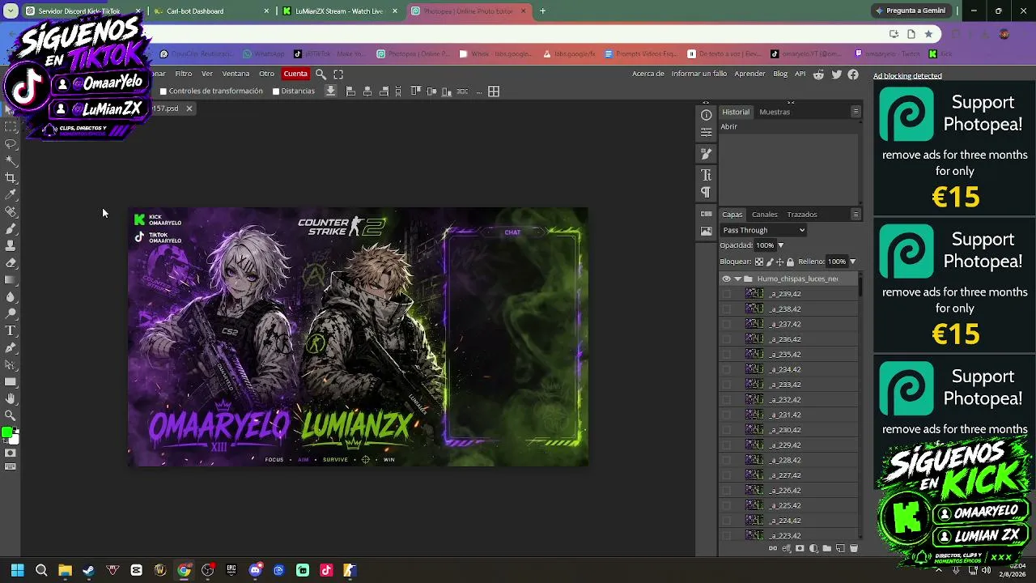Select the Spot Healing Brush tool
This screenshot has height=583, width=1036.
11,212
